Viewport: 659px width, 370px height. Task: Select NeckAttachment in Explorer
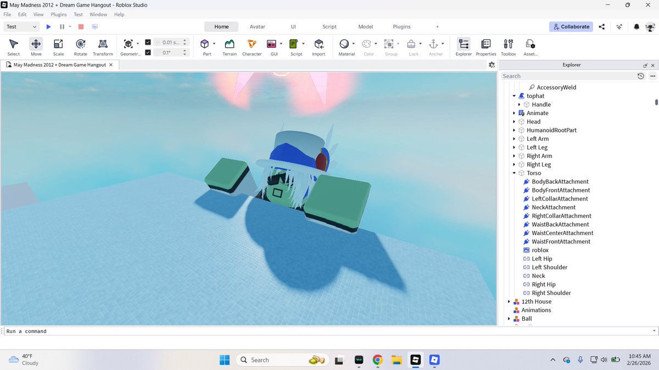coord(554,207)
